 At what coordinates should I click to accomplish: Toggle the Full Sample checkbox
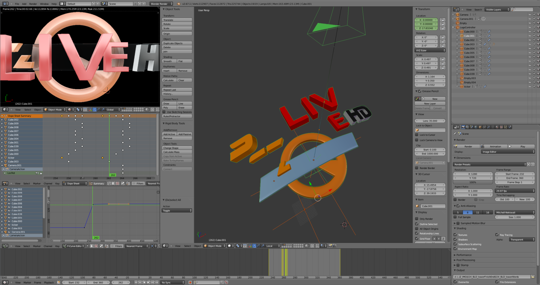pos(455,217)
